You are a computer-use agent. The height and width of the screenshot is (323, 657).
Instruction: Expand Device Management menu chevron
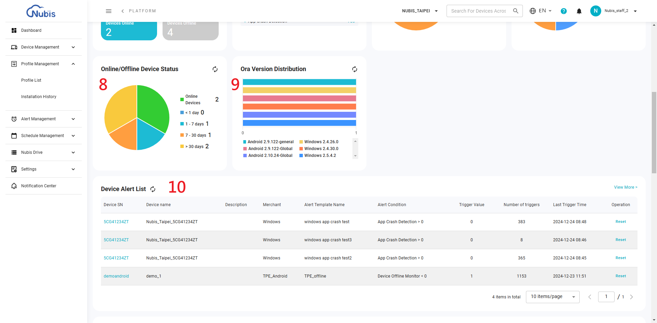point(73,47)
